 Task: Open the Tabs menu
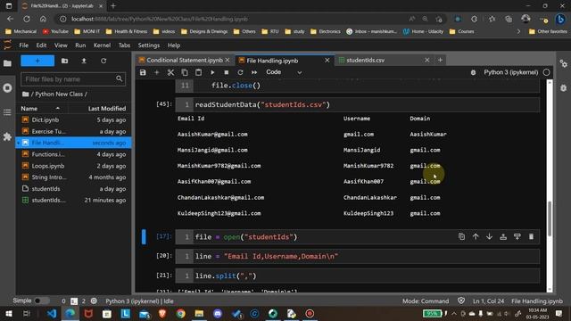[124, 45]
